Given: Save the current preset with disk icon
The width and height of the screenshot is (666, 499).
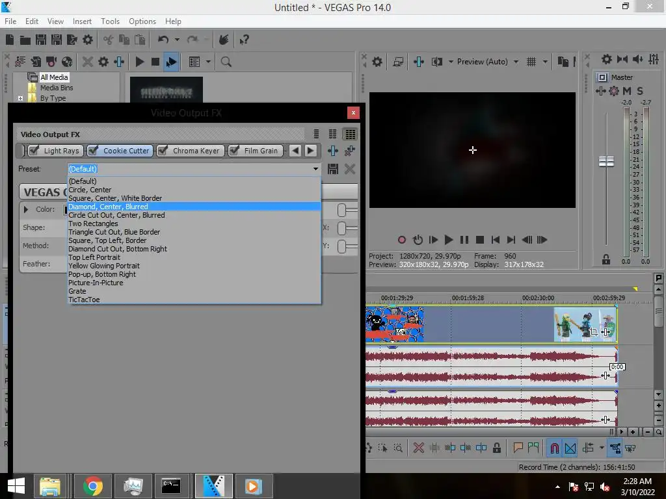Looking at the screenshot, I should [x=333, y=170].
